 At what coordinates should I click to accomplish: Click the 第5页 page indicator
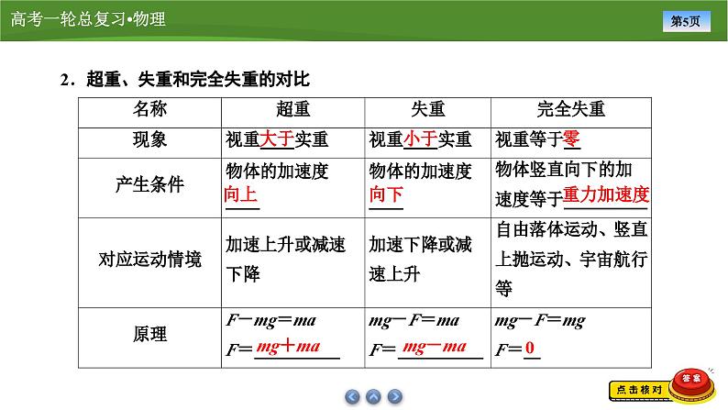click(686, 21)
